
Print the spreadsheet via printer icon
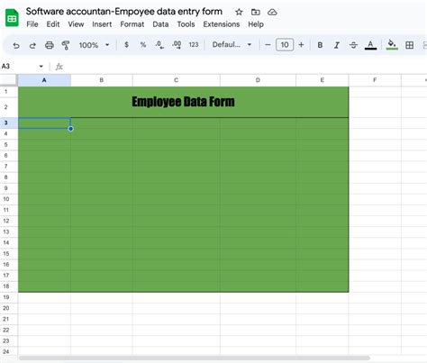point(50,45)
